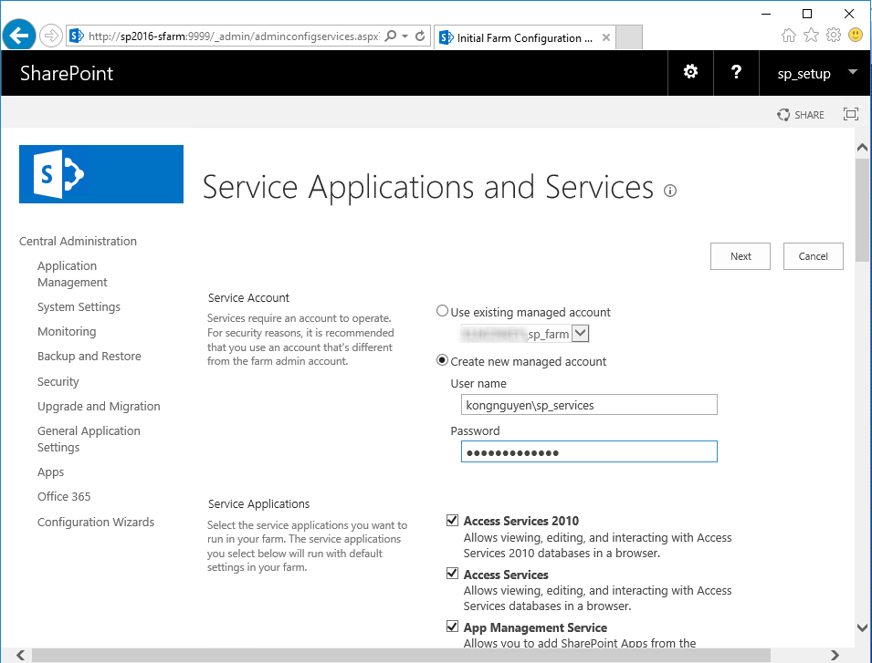This screenshot has width=872, height=663.
Task: Open Backup and Restore page
Action: pyautogui.click(x=89, y=356)
